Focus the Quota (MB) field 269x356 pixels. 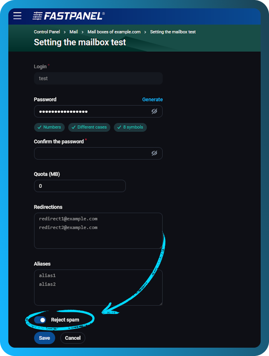coord(80,186)
